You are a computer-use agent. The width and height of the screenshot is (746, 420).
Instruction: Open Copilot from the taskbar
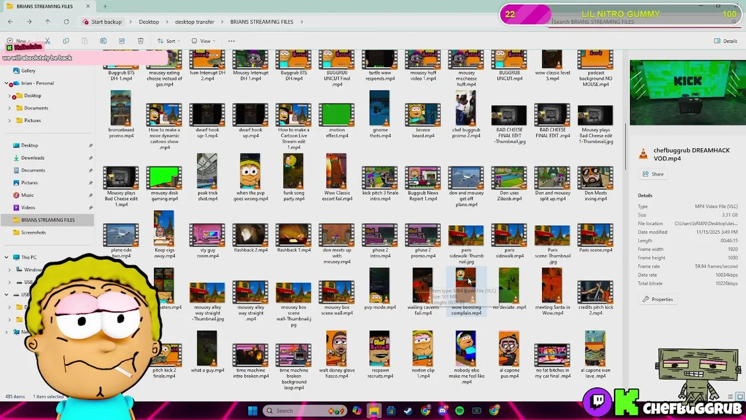(x=357, y=411)
